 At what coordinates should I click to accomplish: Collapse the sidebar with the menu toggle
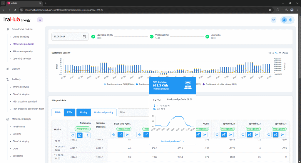click(40, 20)
